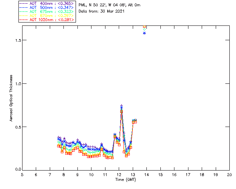
Task: Click the x-axis label 13
Action: click(x=133, y=175)
